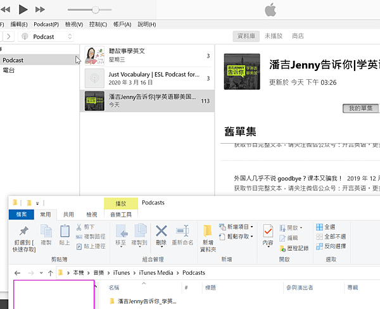Click the 釘選到快速存取 pin icon
Image resolution: width=380 pixels, height=309 pixels.
pyautogui.click(x=24, y=230)
